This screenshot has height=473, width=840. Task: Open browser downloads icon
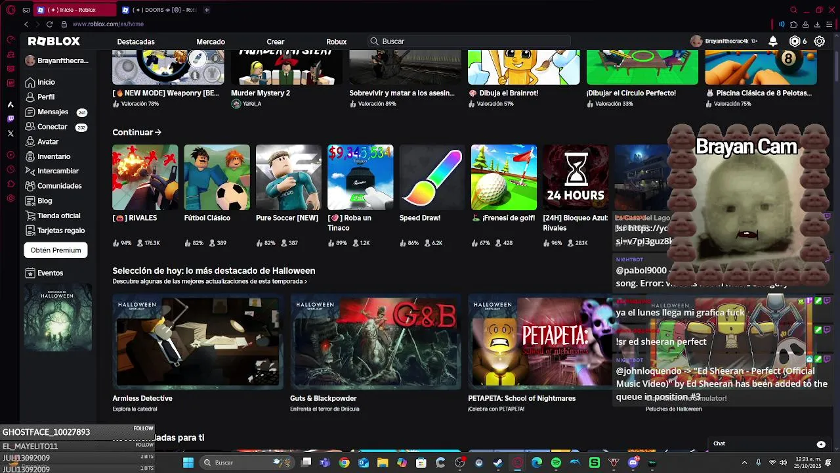coord(818,24)
